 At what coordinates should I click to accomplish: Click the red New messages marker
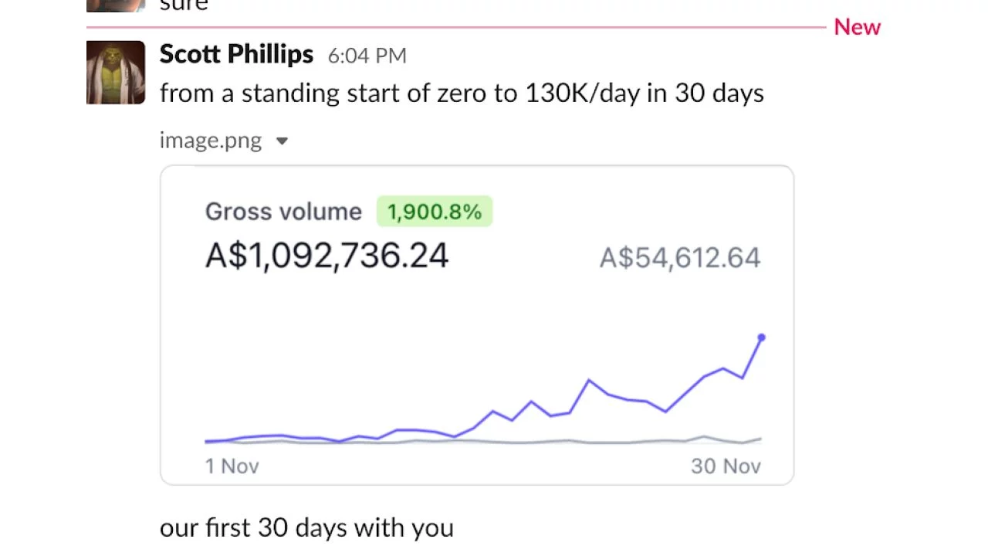coord(857,27)
